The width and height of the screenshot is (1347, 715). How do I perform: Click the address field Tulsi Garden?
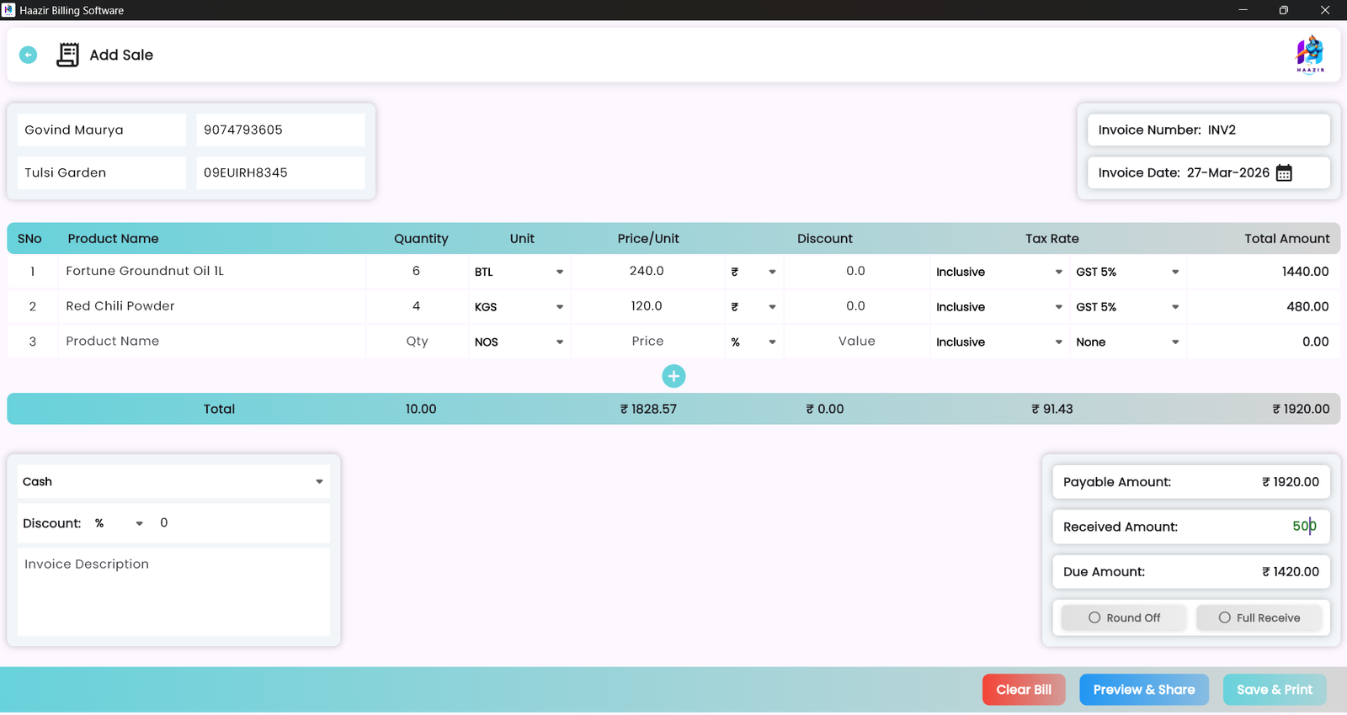[102, 172]
